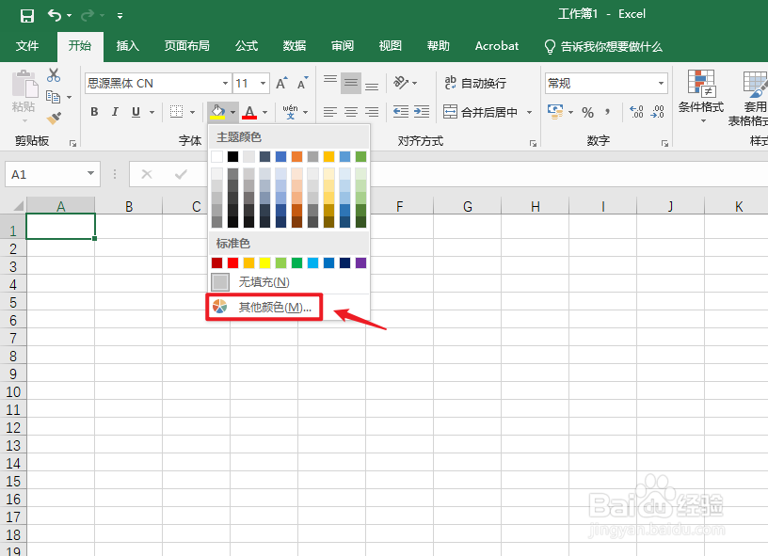
Task: Switch to the 公式 tab
Action: [247, 46]
